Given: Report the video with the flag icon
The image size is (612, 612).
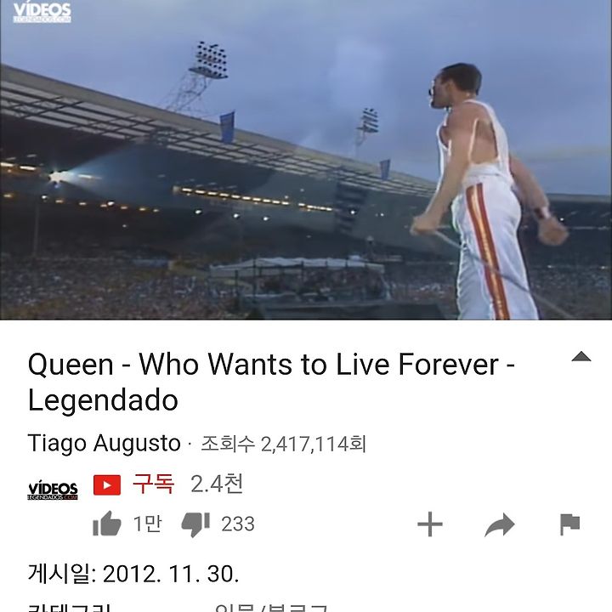Looking at the screenshot, I should [x=569, y=524].
